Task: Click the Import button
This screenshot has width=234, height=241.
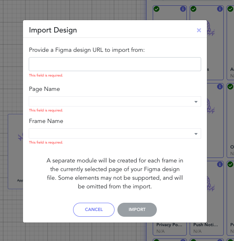Action: 137,210
